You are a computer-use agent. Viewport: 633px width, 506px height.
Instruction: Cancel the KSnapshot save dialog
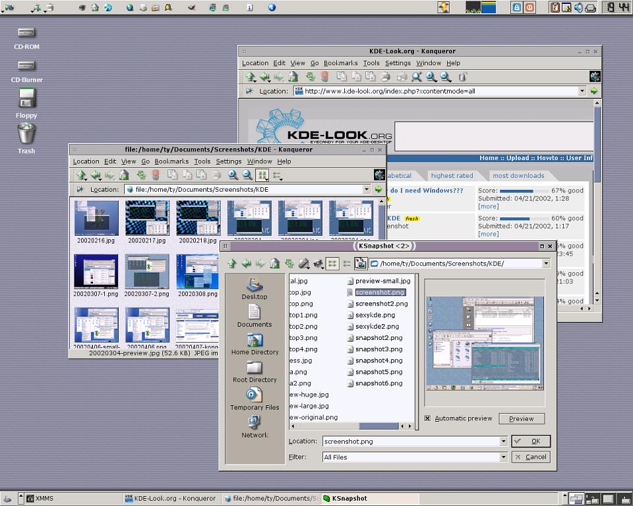pyautogui.click(x=531, y=457)
